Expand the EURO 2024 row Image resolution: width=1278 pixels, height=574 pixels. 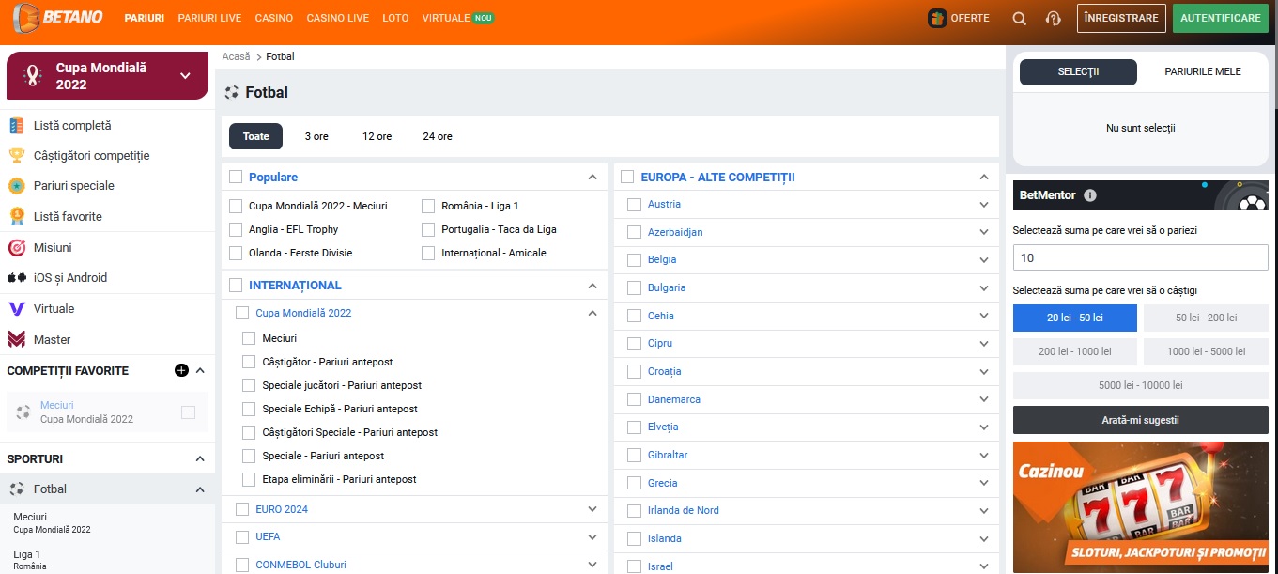tap(593, 509)
